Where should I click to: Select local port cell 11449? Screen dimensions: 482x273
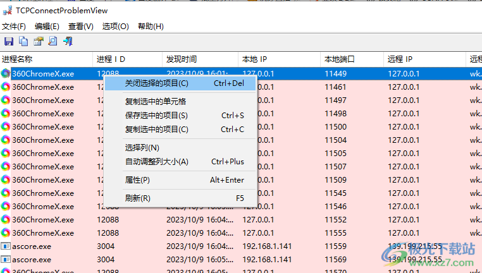(336, 74)
